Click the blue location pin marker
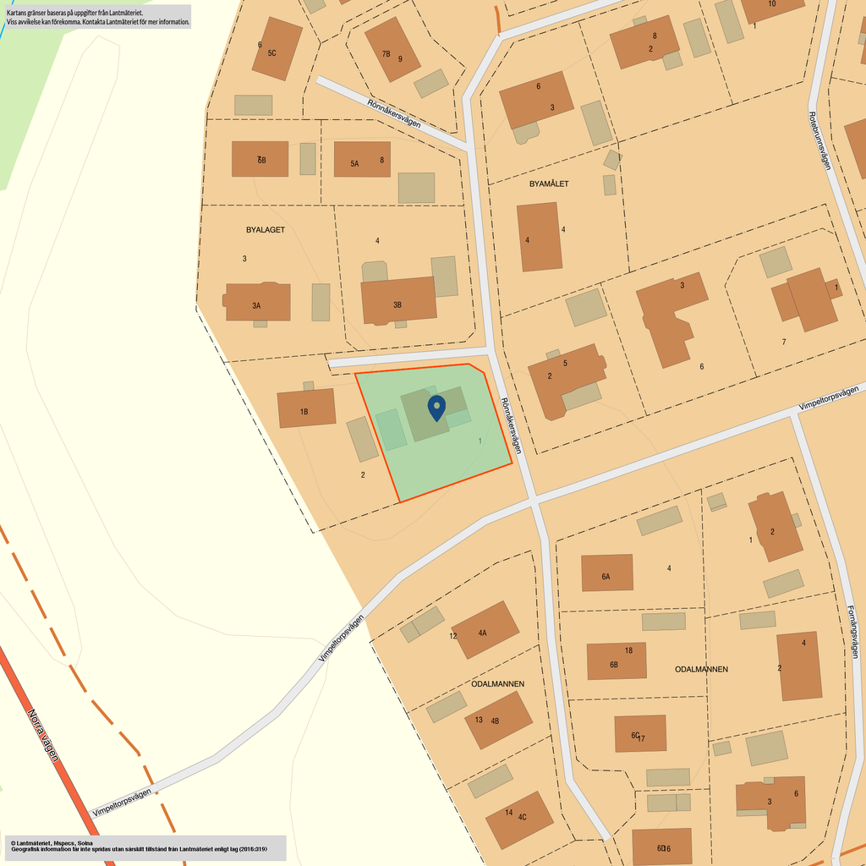866x866 pixels. [x=436, y=407]
